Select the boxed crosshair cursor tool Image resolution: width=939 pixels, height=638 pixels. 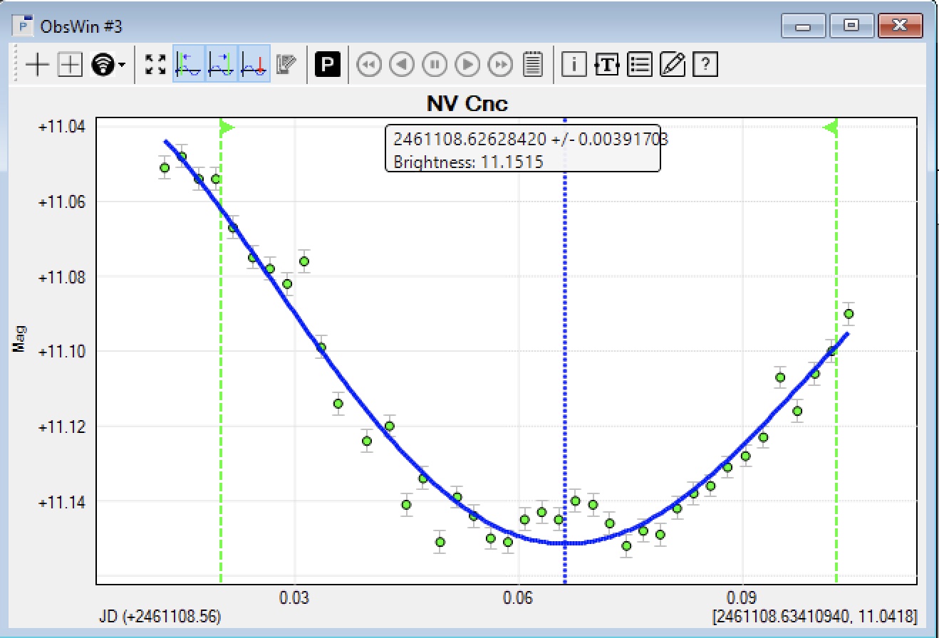pos(70,65)
